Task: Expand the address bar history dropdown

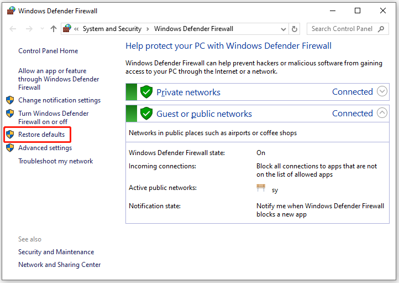Action: pyautogui.click(x=283, y=29)
